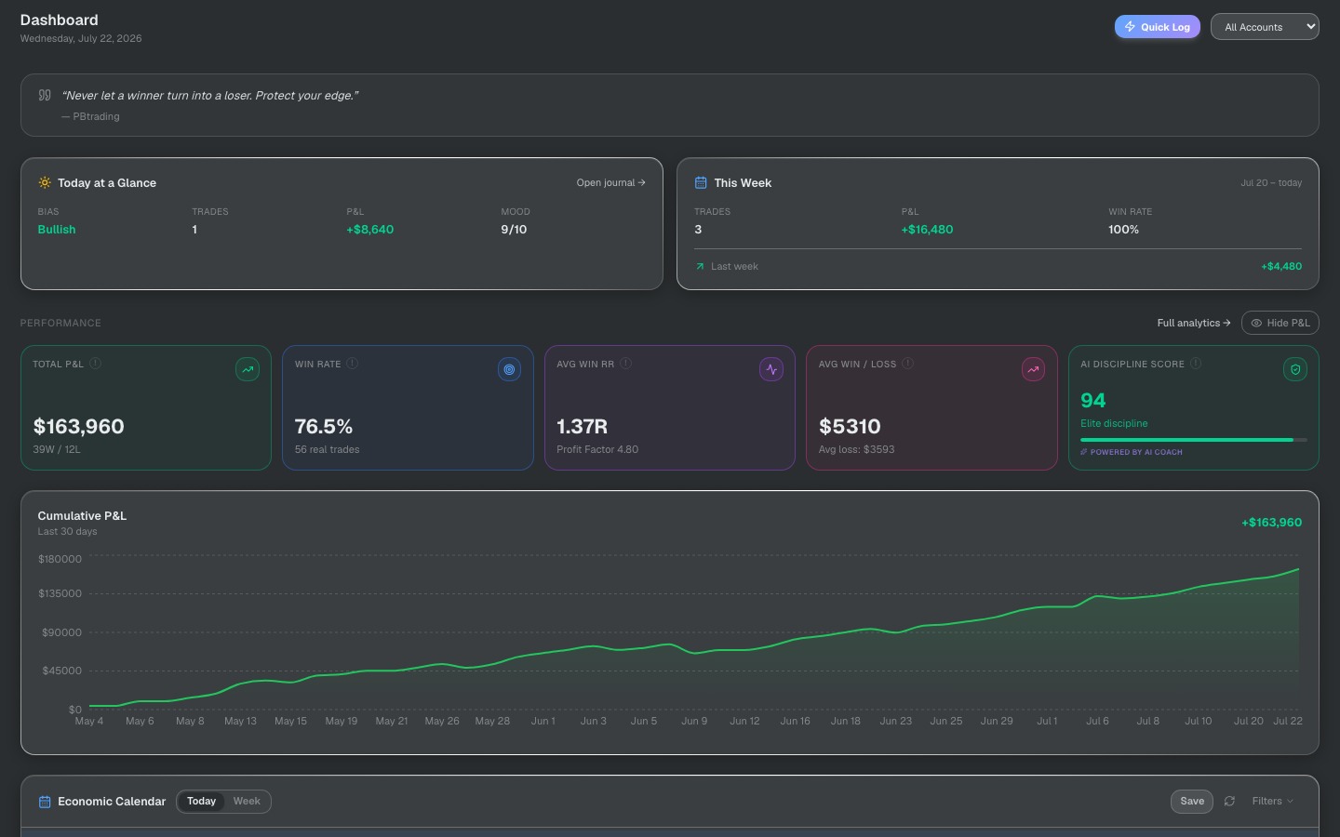The height and width of the screenshot is (837, 1340).
Task: Click the Win Rate target icon
Action: tap(509, 369)
